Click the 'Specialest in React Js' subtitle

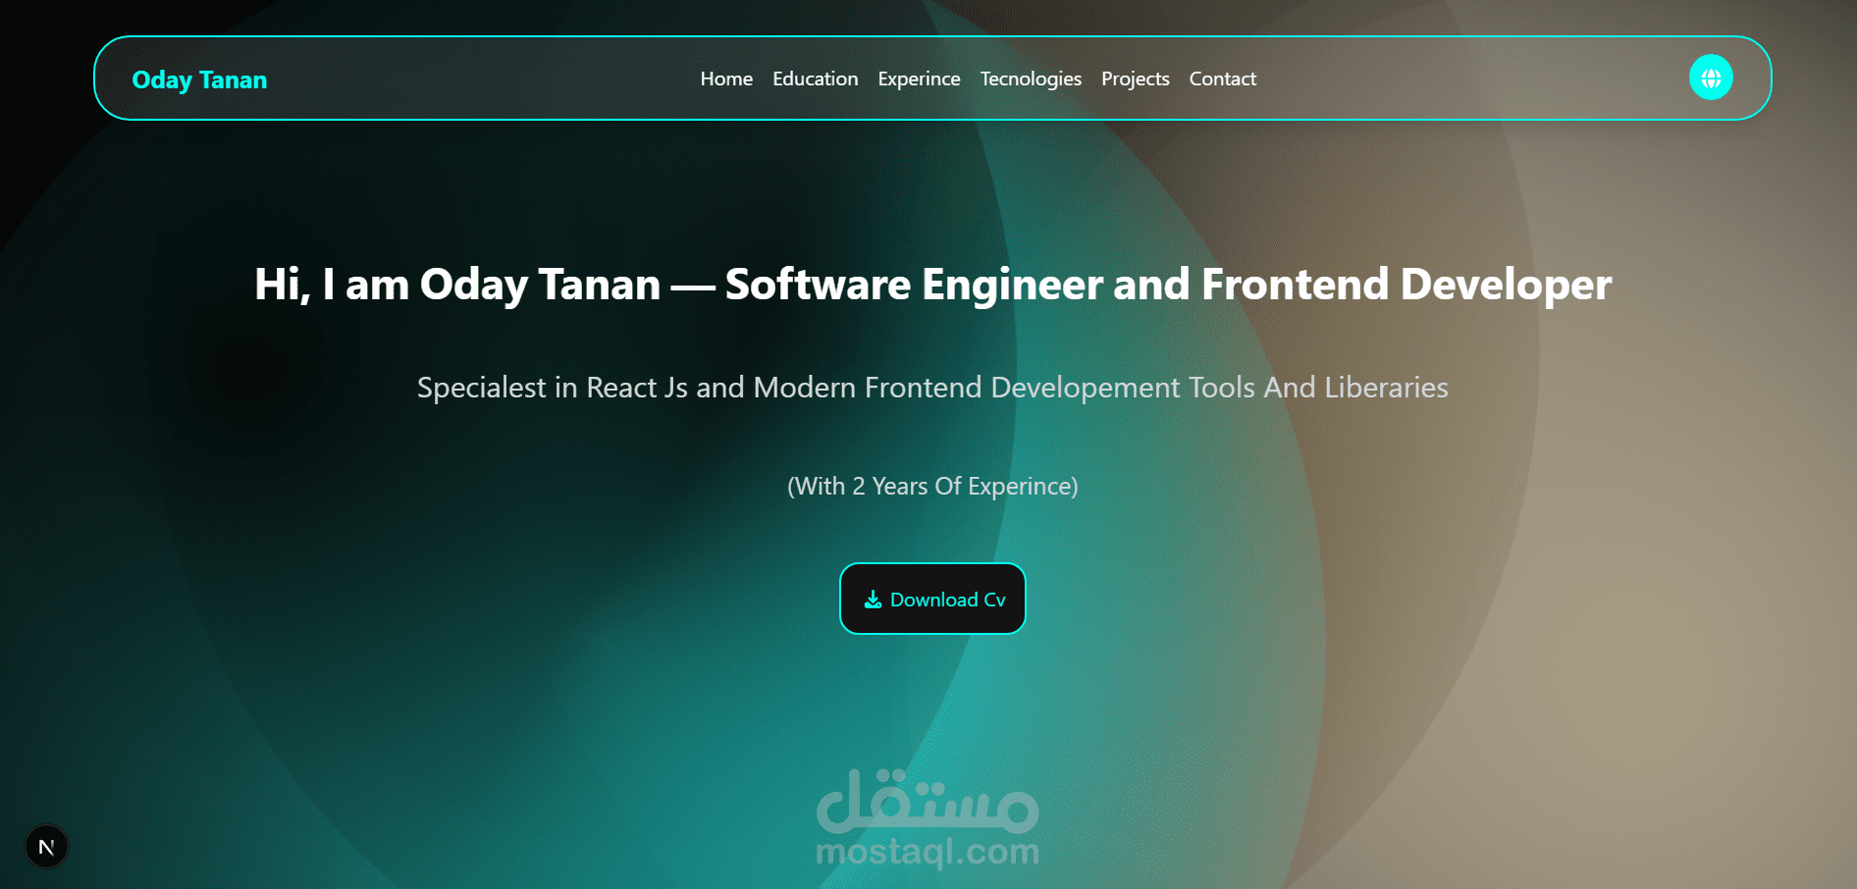(932, 388)
